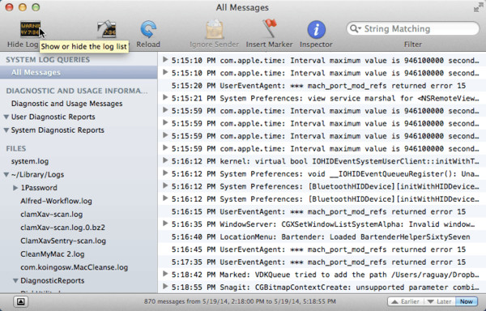Reload the log with the Reload icon

(x=148, y=29)
